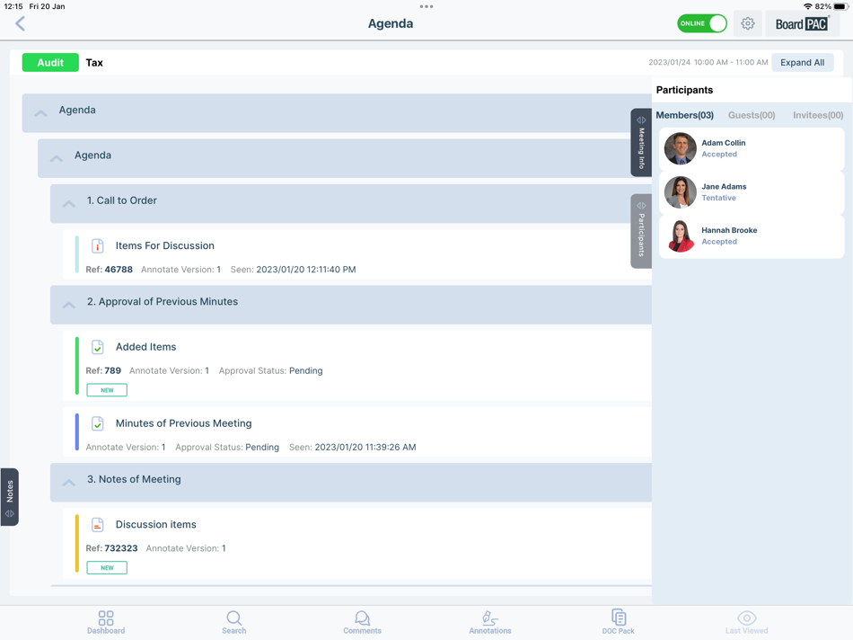The height and width of the screenshot is (640, 853).
Task: Switch to the Invitees(00) tab
Action: pos(815,115)
